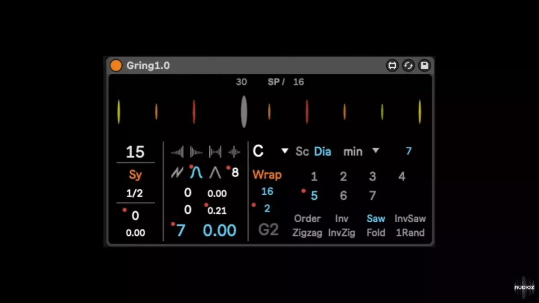Select the centered-swell velocity shape icon

[x=234, y=152]
